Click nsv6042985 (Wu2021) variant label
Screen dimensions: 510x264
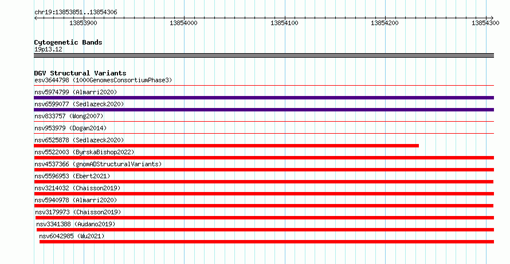point(72,236)
